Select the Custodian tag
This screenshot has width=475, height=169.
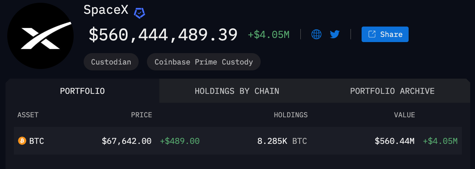point(111,62)
